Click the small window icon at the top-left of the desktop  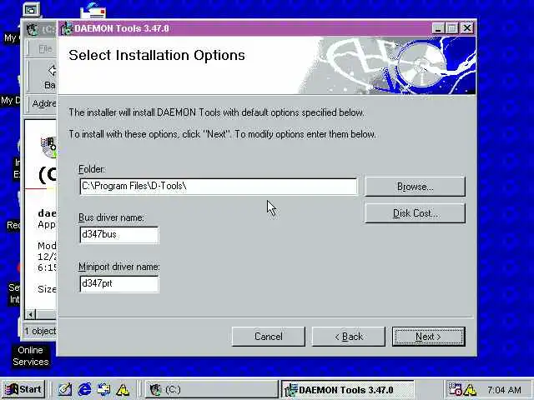(31, 9)
